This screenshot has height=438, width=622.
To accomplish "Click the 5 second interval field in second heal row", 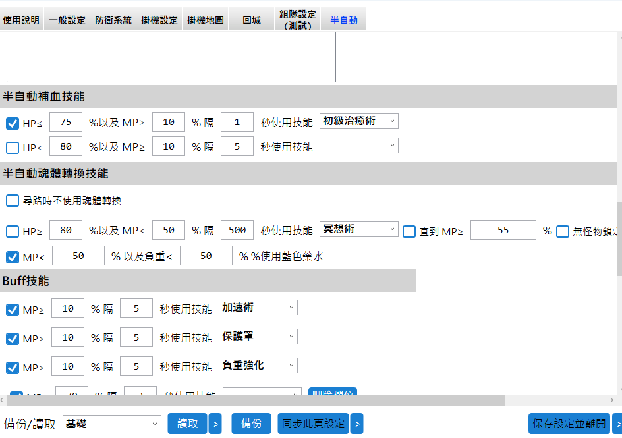I will (x=237, y=146).
